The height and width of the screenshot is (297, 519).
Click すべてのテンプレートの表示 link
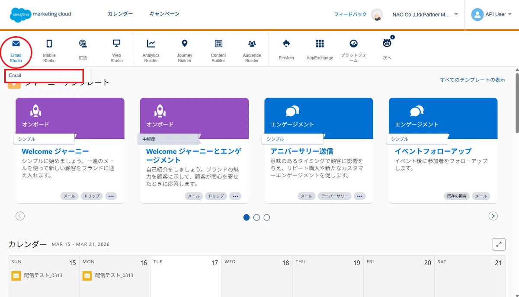tap(473, 80)
